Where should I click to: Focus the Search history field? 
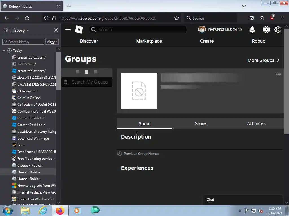[23, 42]
